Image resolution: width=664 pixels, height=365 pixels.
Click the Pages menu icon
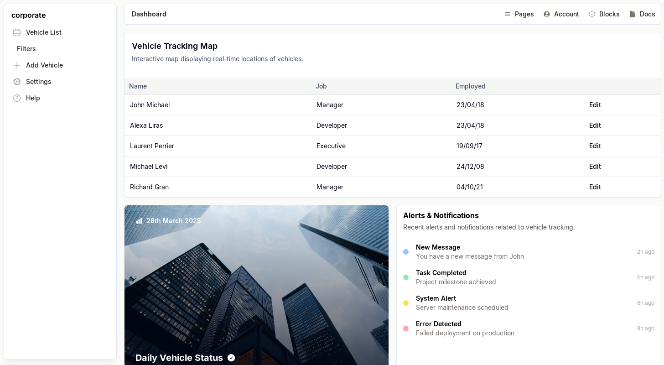(x=507, y=14)
